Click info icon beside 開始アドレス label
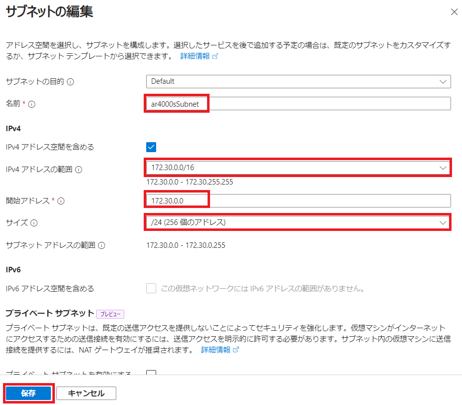The image size is (462, 405). (x=61, y=201)
